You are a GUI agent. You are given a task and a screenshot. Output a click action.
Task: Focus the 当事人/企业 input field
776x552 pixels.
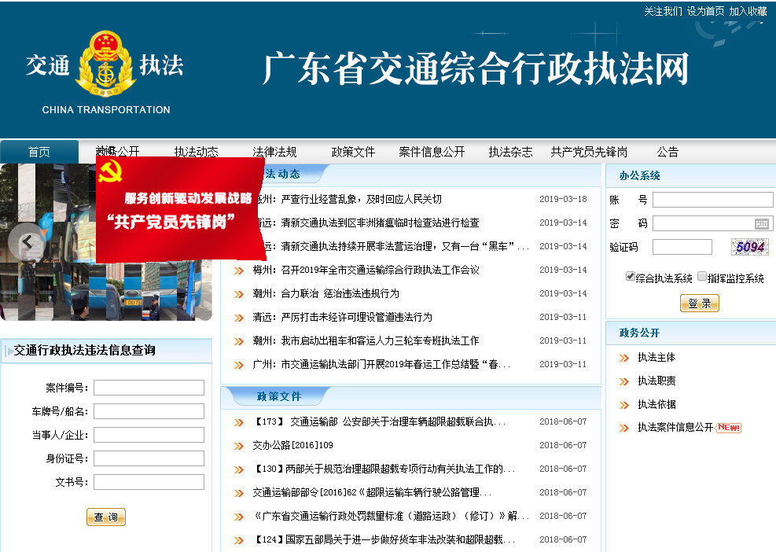point(149,435)
